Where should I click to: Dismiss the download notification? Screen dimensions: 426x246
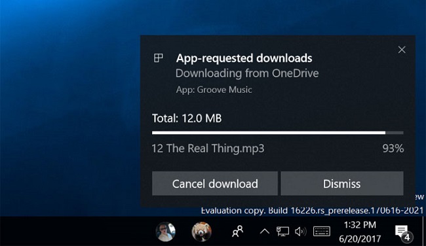pos(342,183)
